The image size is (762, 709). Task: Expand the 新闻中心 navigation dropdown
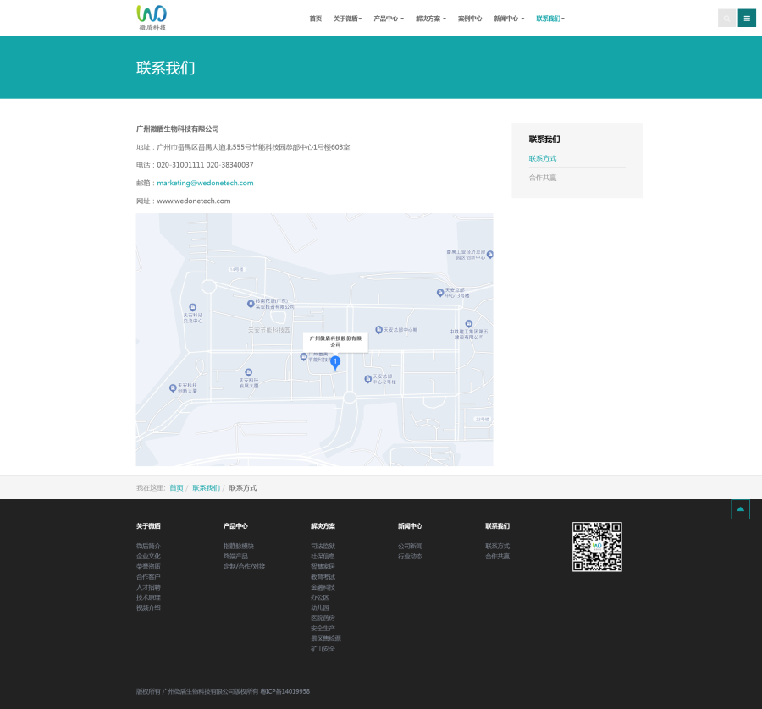pos(509,19)
